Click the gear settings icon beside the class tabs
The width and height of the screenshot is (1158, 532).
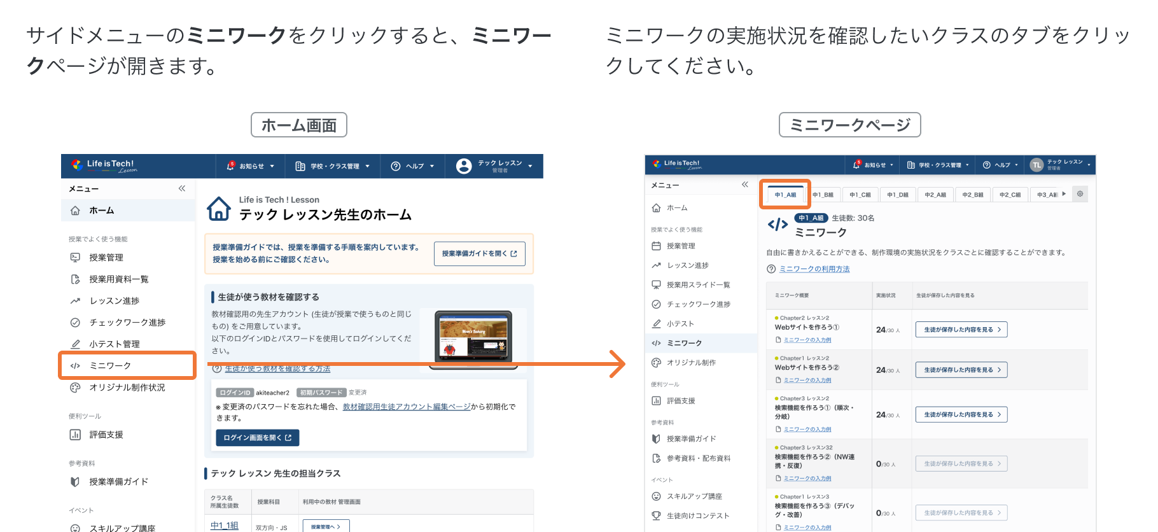pyautogui.click(x=1080, y=194)
